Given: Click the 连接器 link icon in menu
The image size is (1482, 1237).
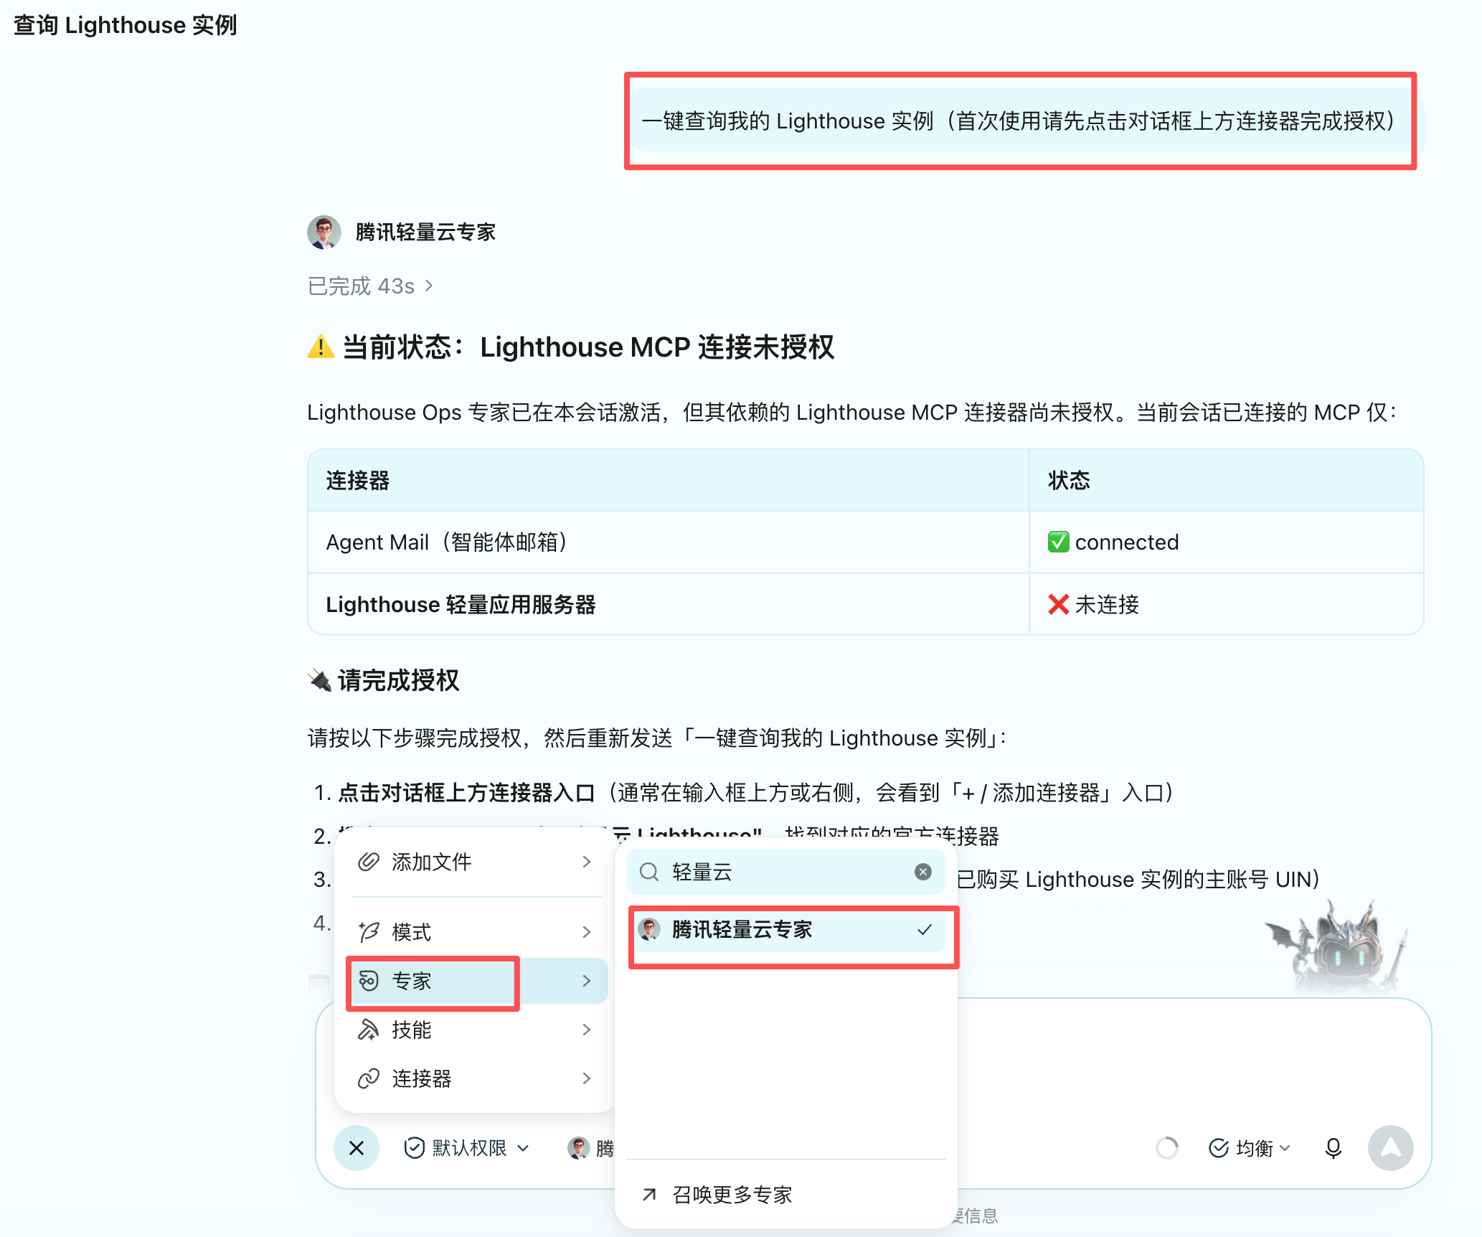Looking at the screenshot, I should (x=369, y=1078).
